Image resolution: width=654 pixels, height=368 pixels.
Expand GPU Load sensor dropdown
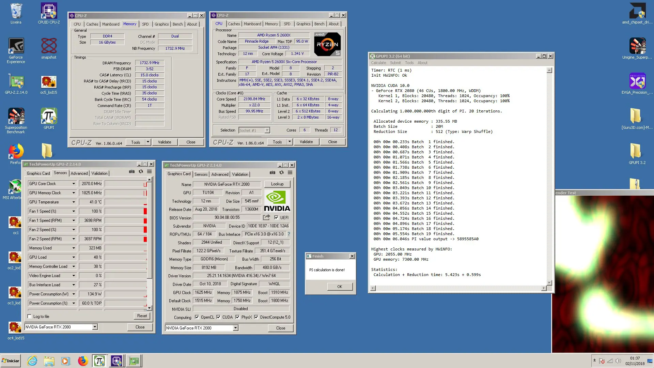pyautogui.click(x=74, y=257)
